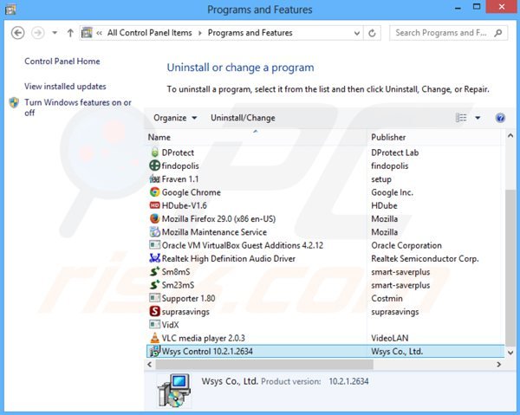Click the search magnifier icon
The height and width of the screenshot is (415, 520).
point(498,33)
